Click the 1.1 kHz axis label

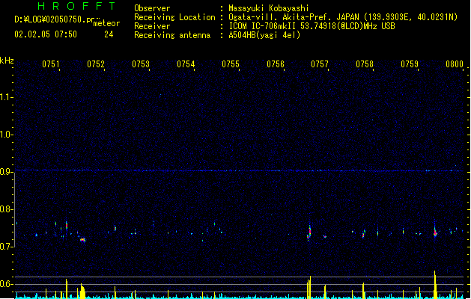(x=6, y=97)
